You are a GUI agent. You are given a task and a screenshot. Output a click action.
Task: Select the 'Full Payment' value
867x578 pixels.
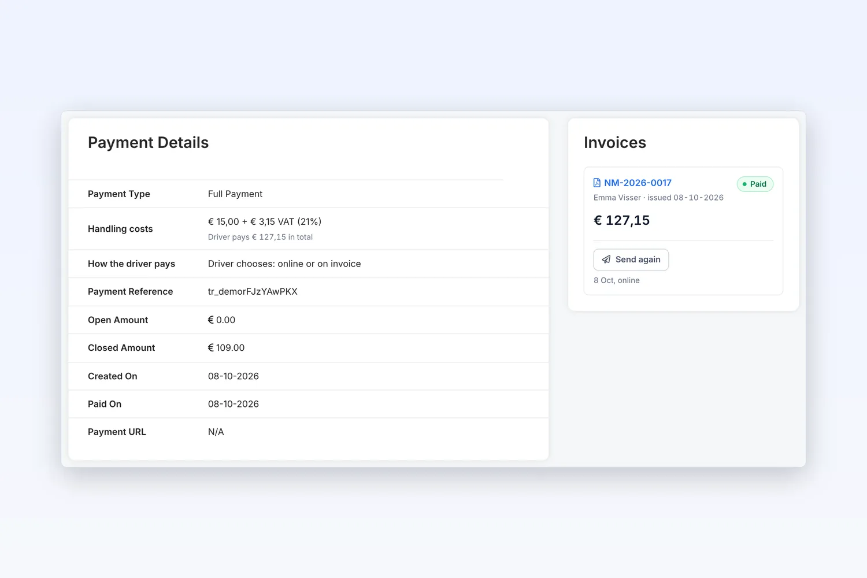235,194
